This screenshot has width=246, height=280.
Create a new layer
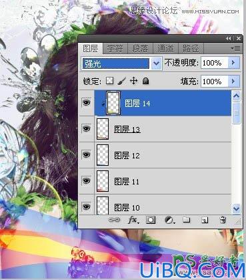pos(205,221)
